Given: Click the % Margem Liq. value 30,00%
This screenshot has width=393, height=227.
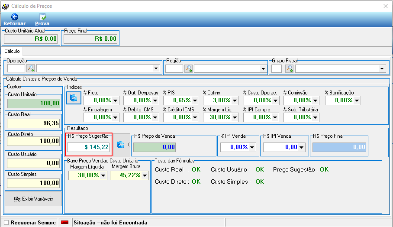Looking at the screenshot, I should [x=220, y=117].
